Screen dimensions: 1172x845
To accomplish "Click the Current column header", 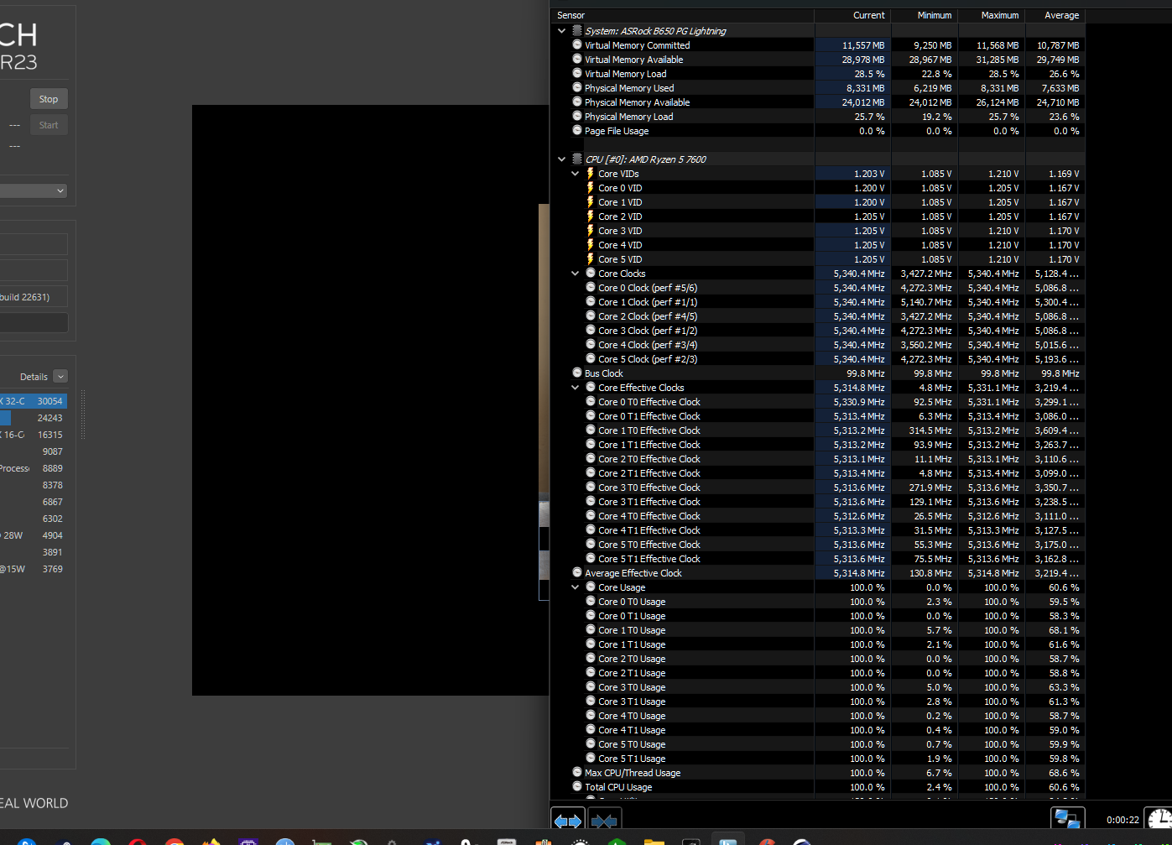I will [852, 15].
